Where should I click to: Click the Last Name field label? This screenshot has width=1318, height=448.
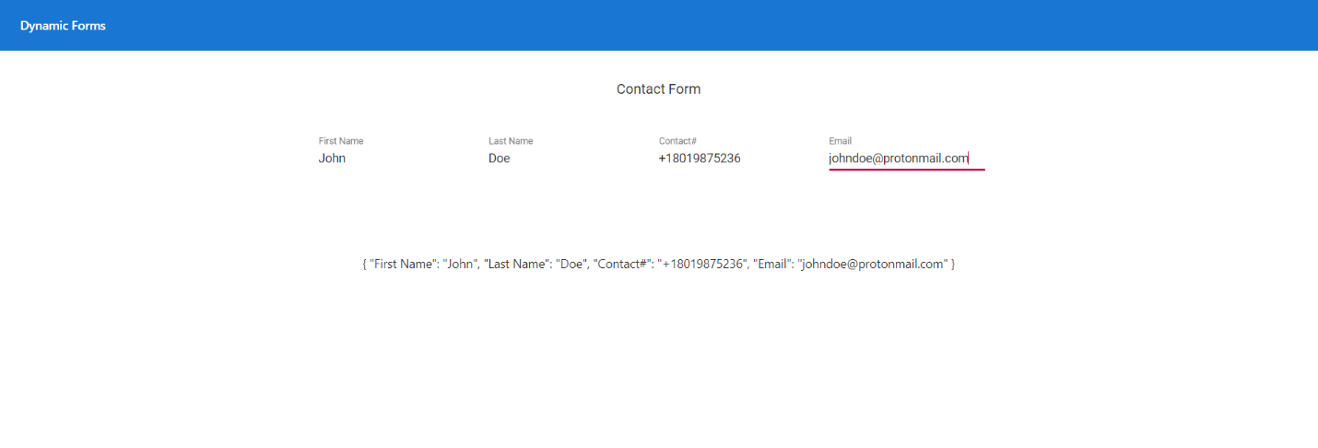[511, 141]
